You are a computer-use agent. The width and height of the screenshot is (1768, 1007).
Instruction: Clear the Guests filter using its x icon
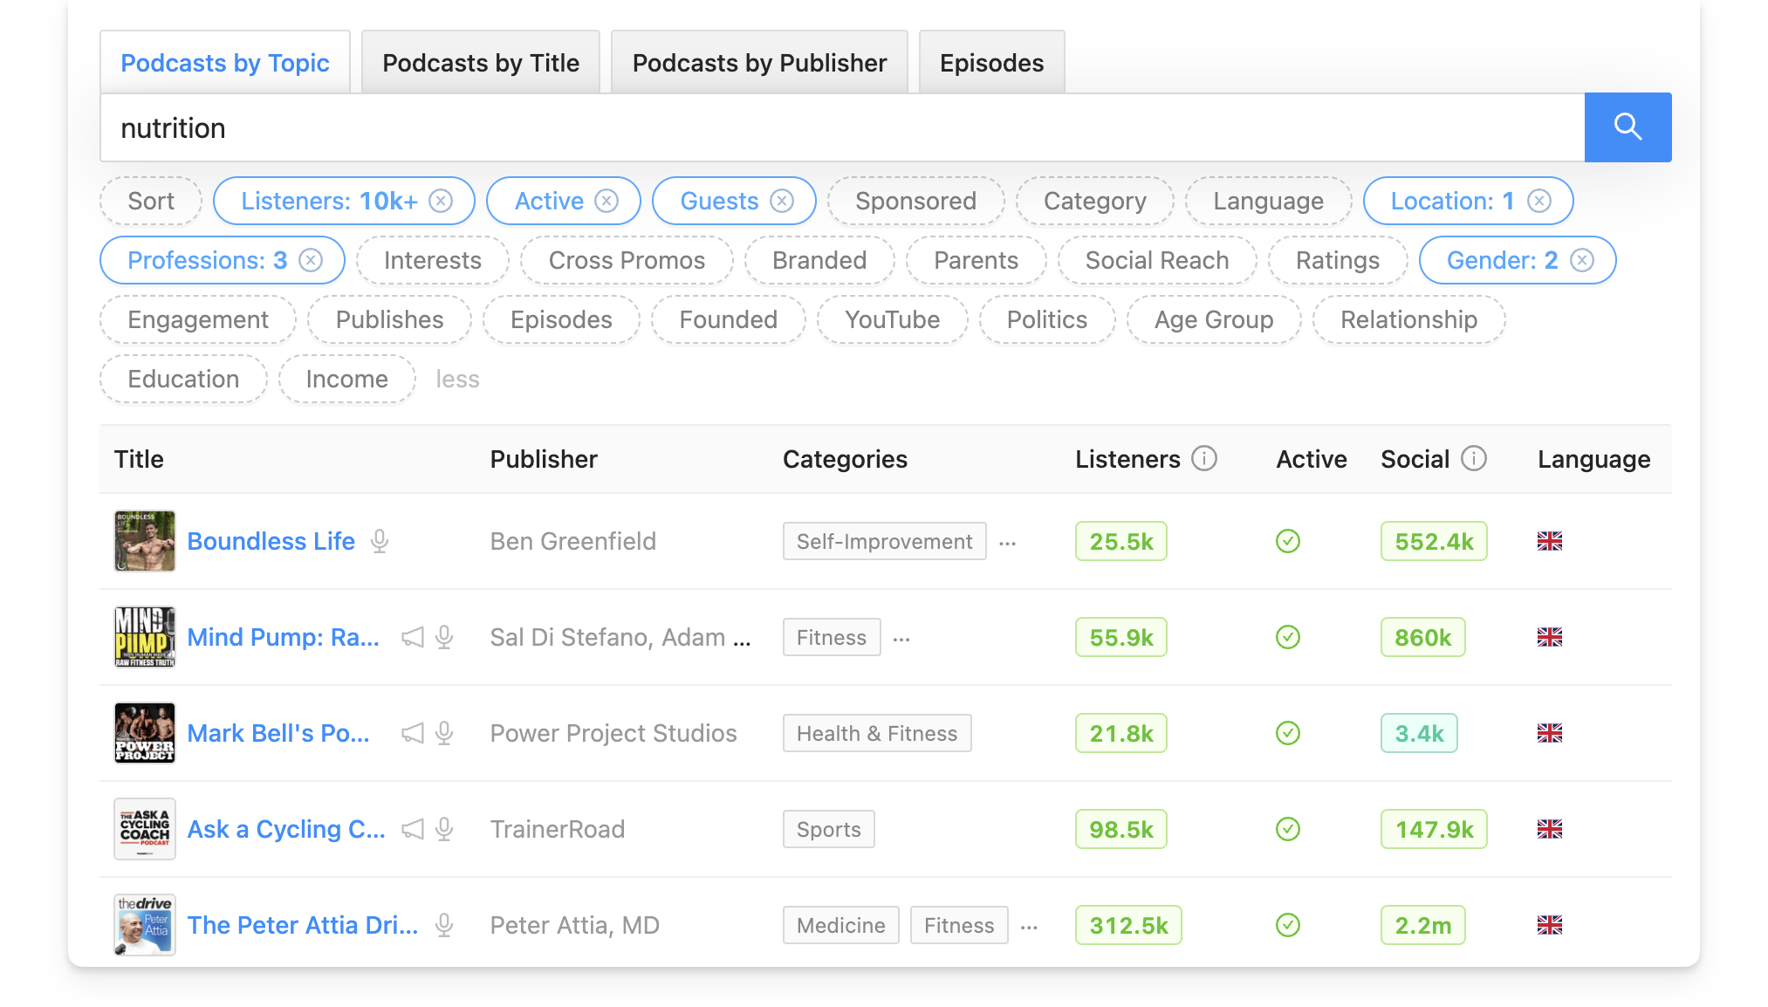point(782,202)
